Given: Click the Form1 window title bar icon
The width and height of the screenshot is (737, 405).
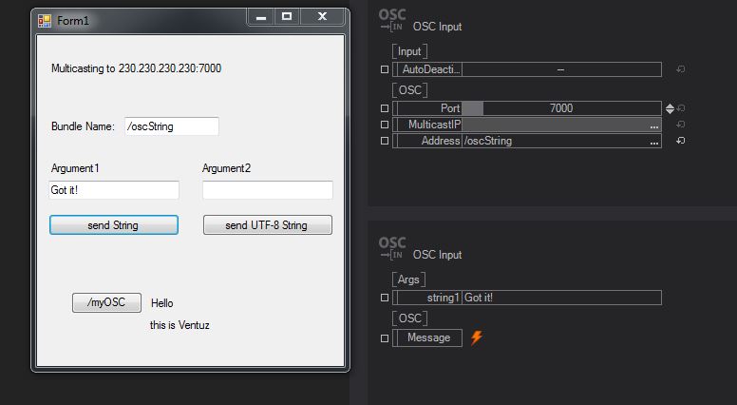Looking at the screenshot, I should click(45, 20).
